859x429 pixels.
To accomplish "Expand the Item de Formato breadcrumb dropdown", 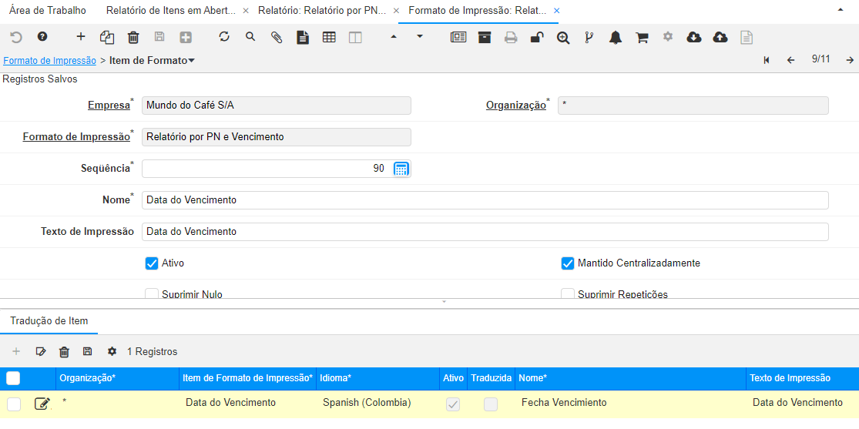I will pyautogui.click(x=191, y=61).
